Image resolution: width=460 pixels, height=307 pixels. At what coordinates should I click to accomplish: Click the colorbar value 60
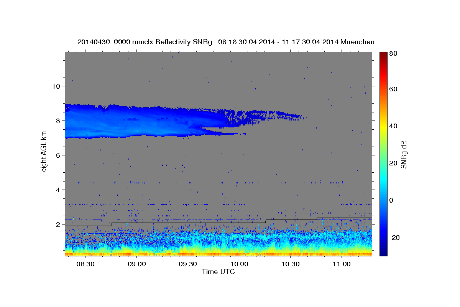click(393, 89)
